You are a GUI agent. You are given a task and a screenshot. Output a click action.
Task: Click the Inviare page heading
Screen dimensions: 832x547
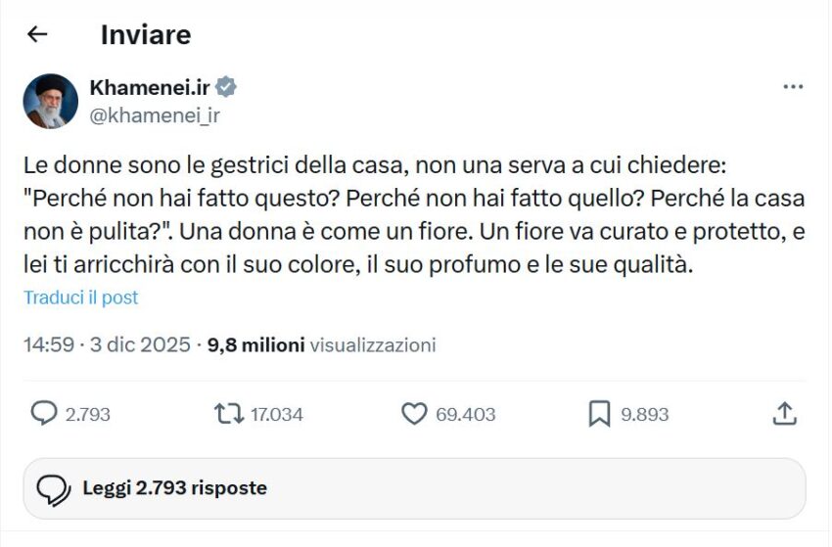146,35
